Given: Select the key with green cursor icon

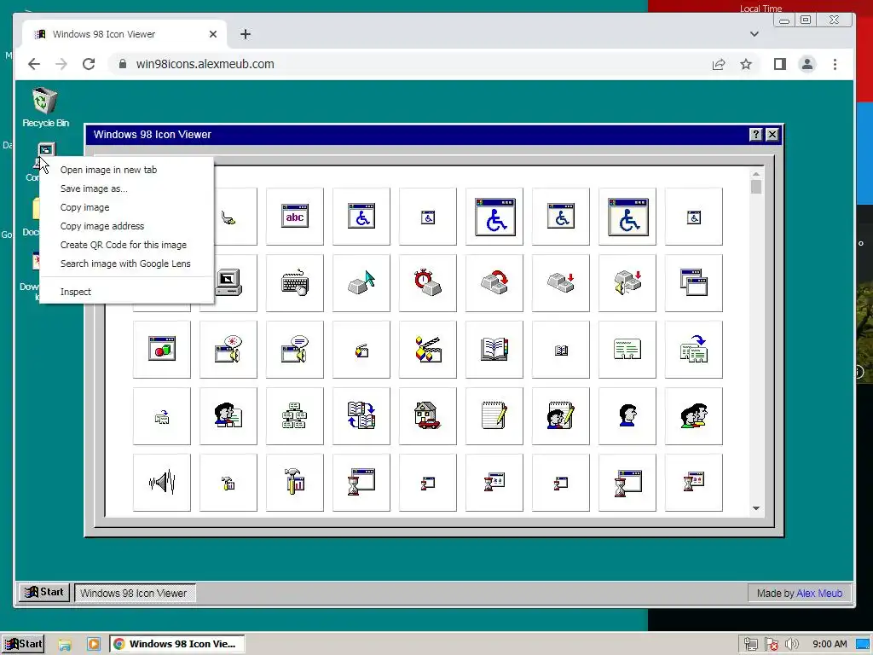Looking at the screenshot, I should tap(361, 282).
